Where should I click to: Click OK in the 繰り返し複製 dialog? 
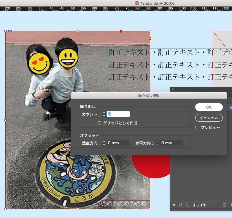pos(209,107)
